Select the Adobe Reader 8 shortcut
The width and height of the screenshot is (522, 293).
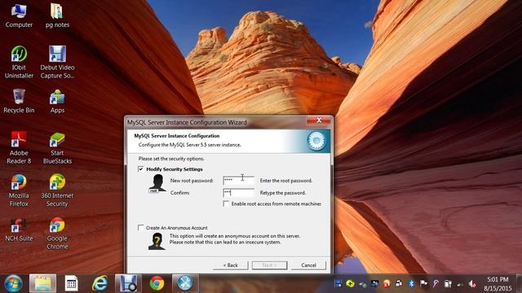point(19,148)
